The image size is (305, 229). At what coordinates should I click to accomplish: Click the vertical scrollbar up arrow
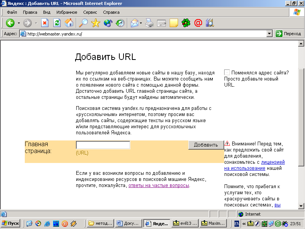click(301, 44)
